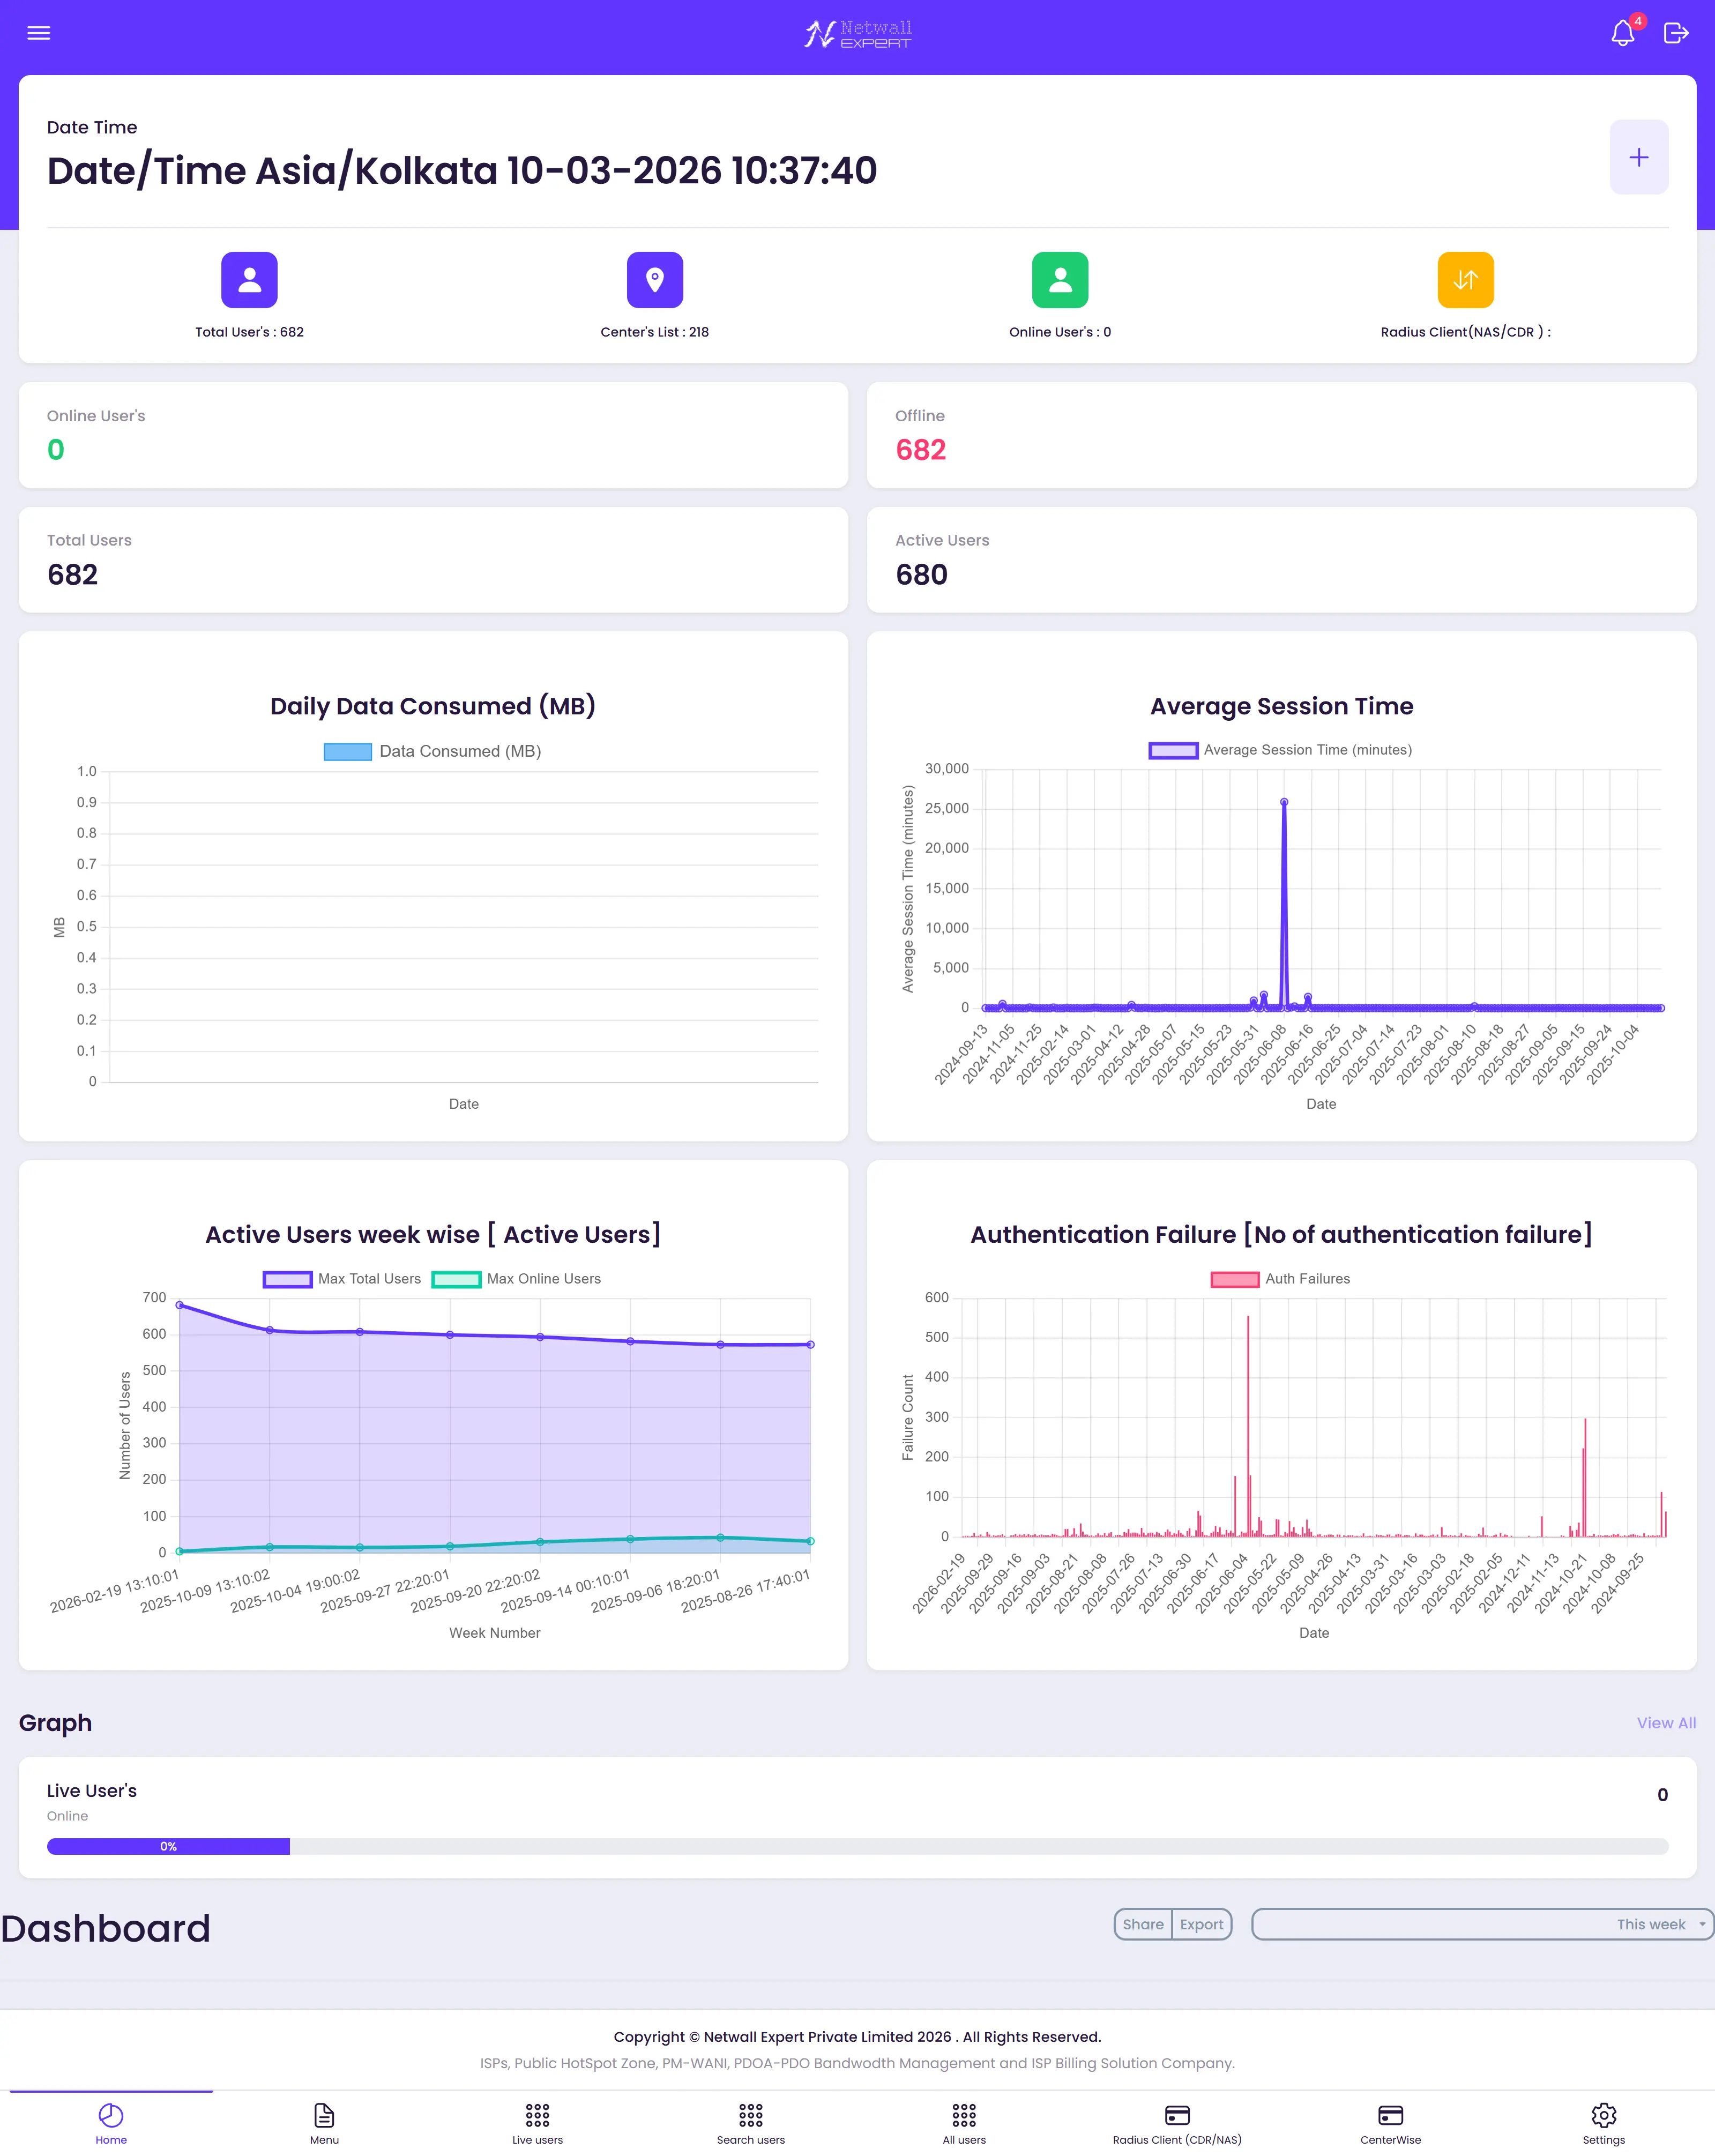
Task: Click the View All link
Action: click(1665, 1723)
